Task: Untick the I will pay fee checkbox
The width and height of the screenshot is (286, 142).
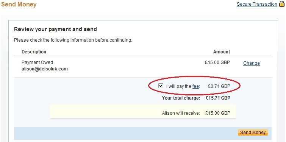Action: tap(161, 86)
